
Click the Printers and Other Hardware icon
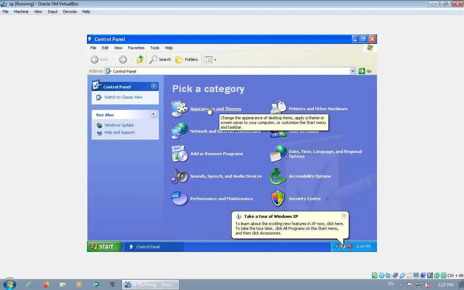(x=278, y=108)
